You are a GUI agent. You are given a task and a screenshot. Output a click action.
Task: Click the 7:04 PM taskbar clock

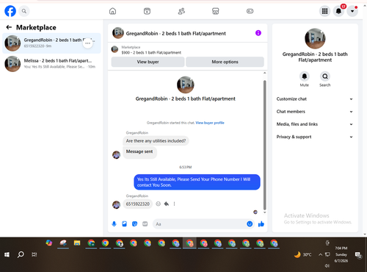click(x=341, y=254)
